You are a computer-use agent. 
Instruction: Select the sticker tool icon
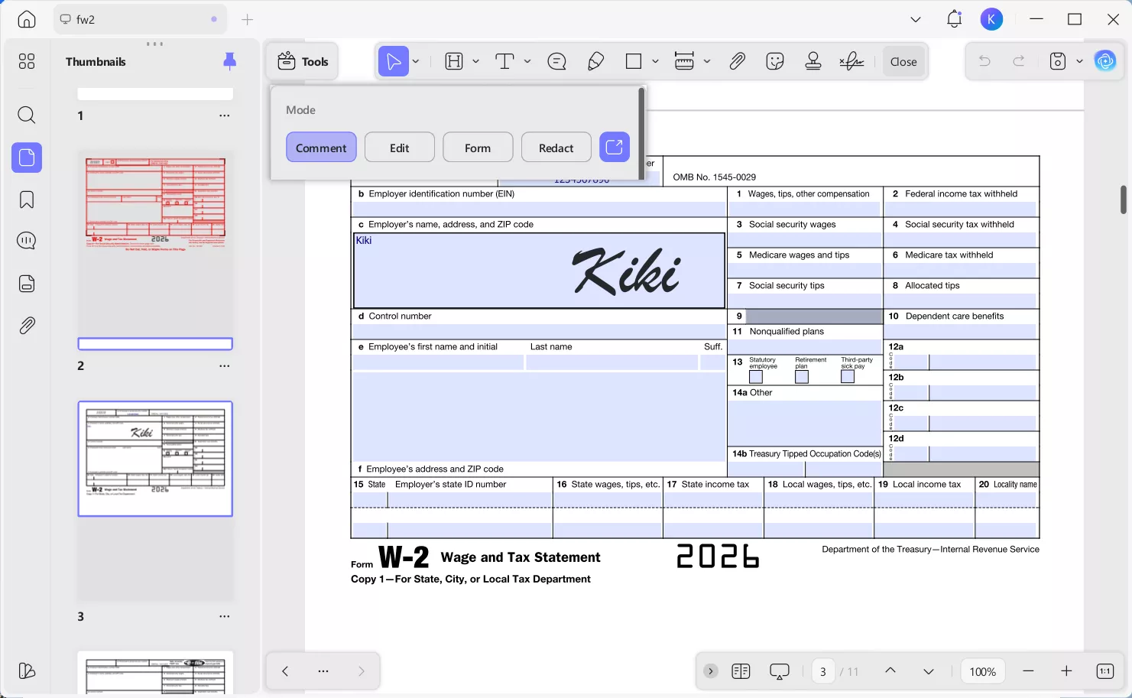775,62
